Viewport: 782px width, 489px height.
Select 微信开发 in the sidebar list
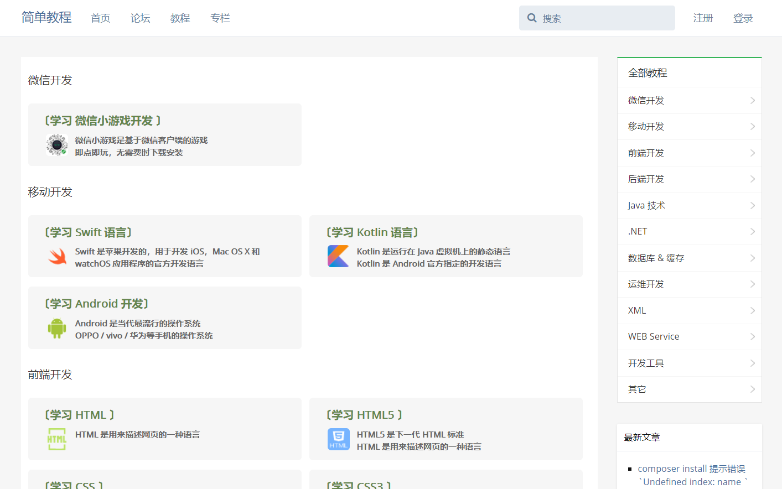tap(690, 100)
